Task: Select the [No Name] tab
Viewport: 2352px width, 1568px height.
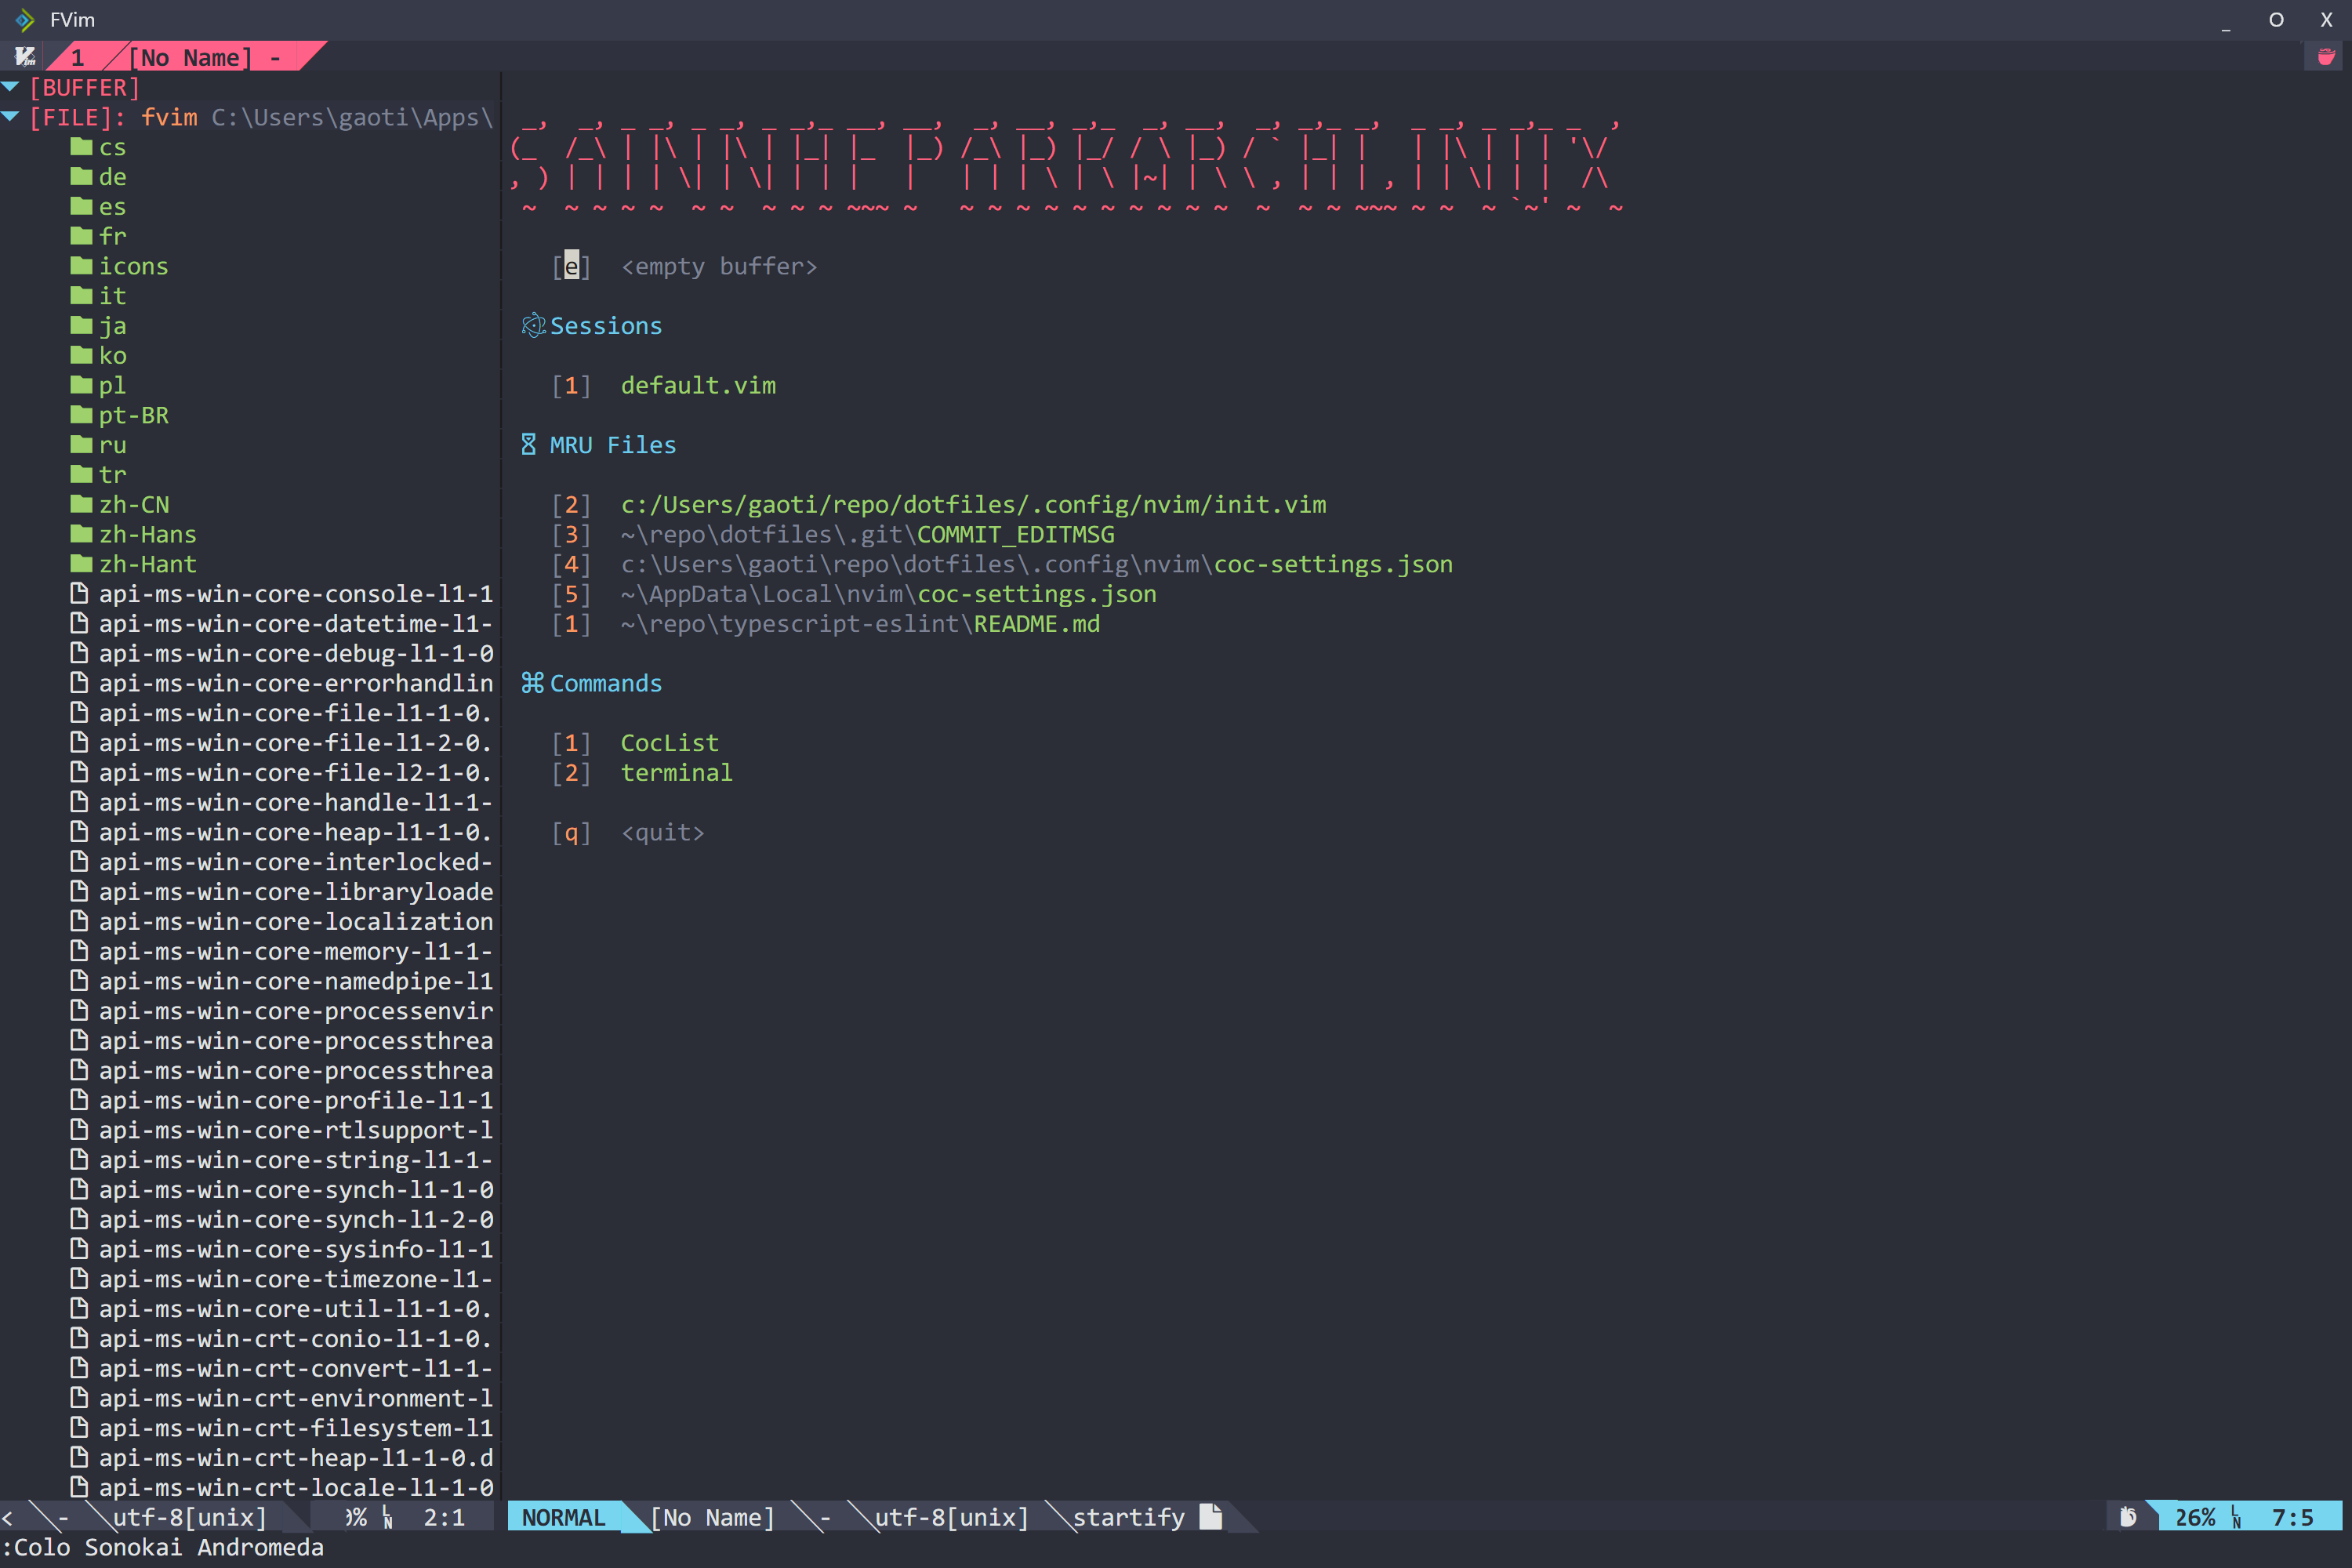Action: pos(190,58)
